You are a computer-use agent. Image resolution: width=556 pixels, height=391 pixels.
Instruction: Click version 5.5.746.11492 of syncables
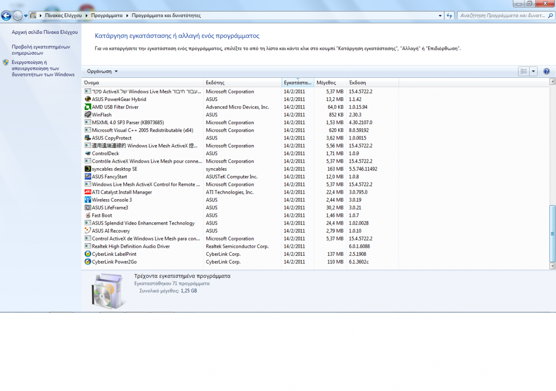tap(363, 169)
